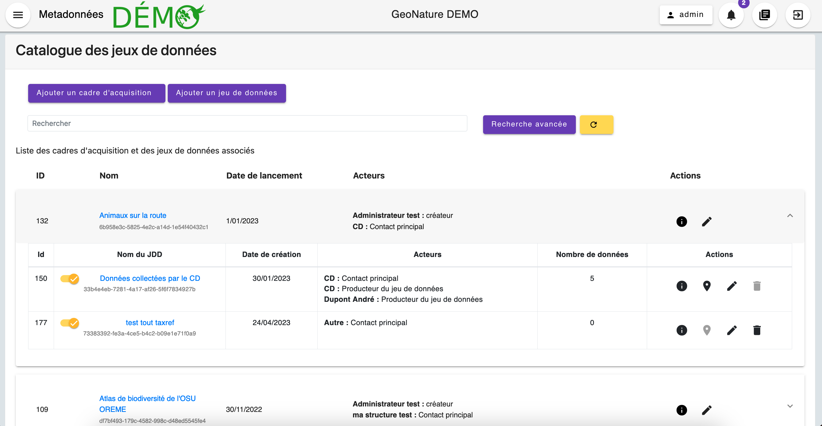The width and height of the screenshot is (822, 426).
Task: Click the yellow refresh button
Action: pos(597,124)
